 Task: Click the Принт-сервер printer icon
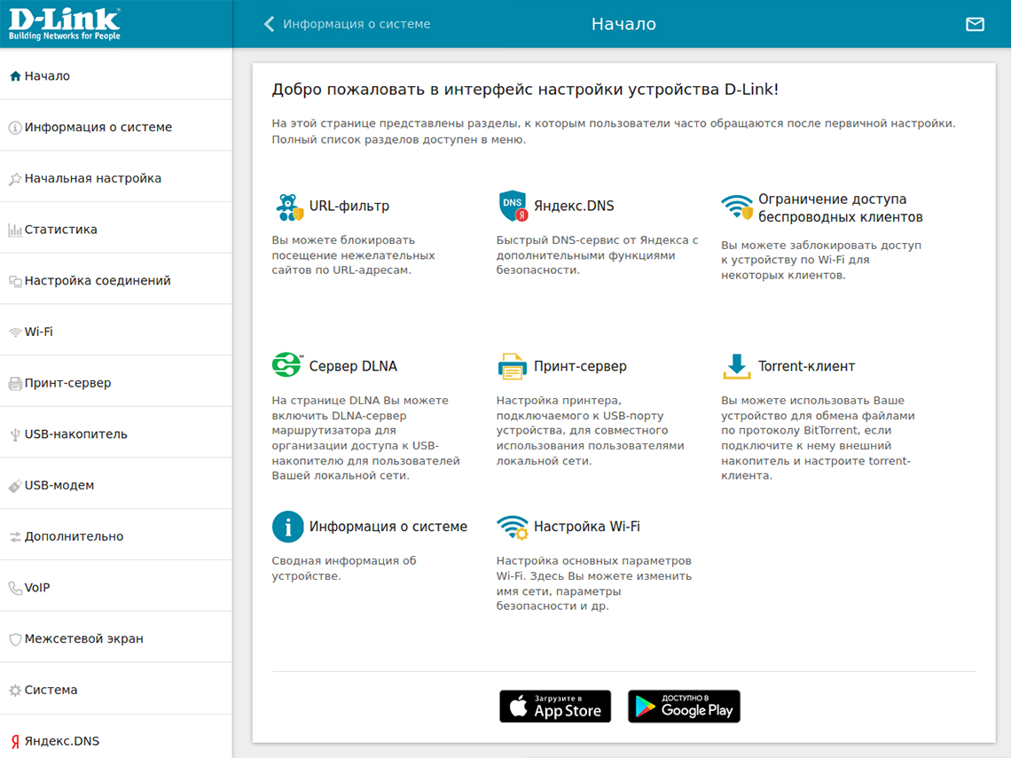[x=512, y=366]
